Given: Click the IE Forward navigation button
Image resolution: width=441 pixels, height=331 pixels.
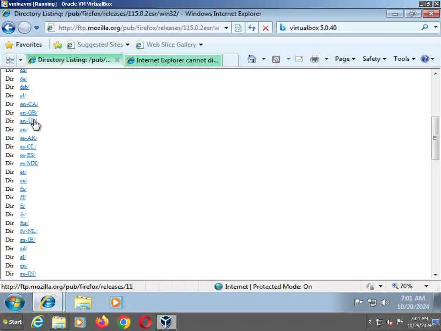Looking at the screenshot, I should [25, 28].
